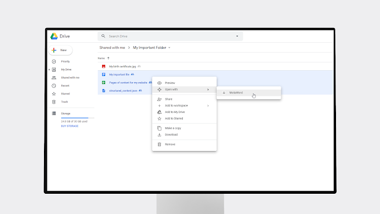
Task: Click the Add to My Drive icon
Action: (x=159, y=112)
